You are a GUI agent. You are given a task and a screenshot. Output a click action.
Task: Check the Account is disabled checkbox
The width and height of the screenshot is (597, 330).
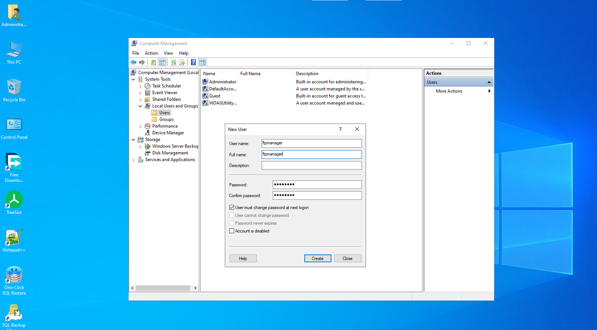click(232, 231)
